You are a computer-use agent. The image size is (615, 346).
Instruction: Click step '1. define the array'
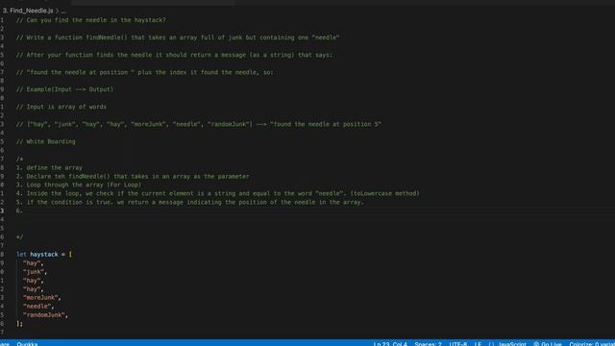tap(49, 167)
